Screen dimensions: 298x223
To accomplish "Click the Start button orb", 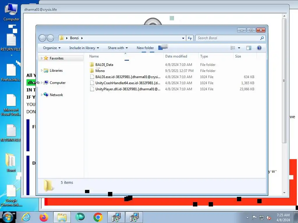I will point(8,217).
